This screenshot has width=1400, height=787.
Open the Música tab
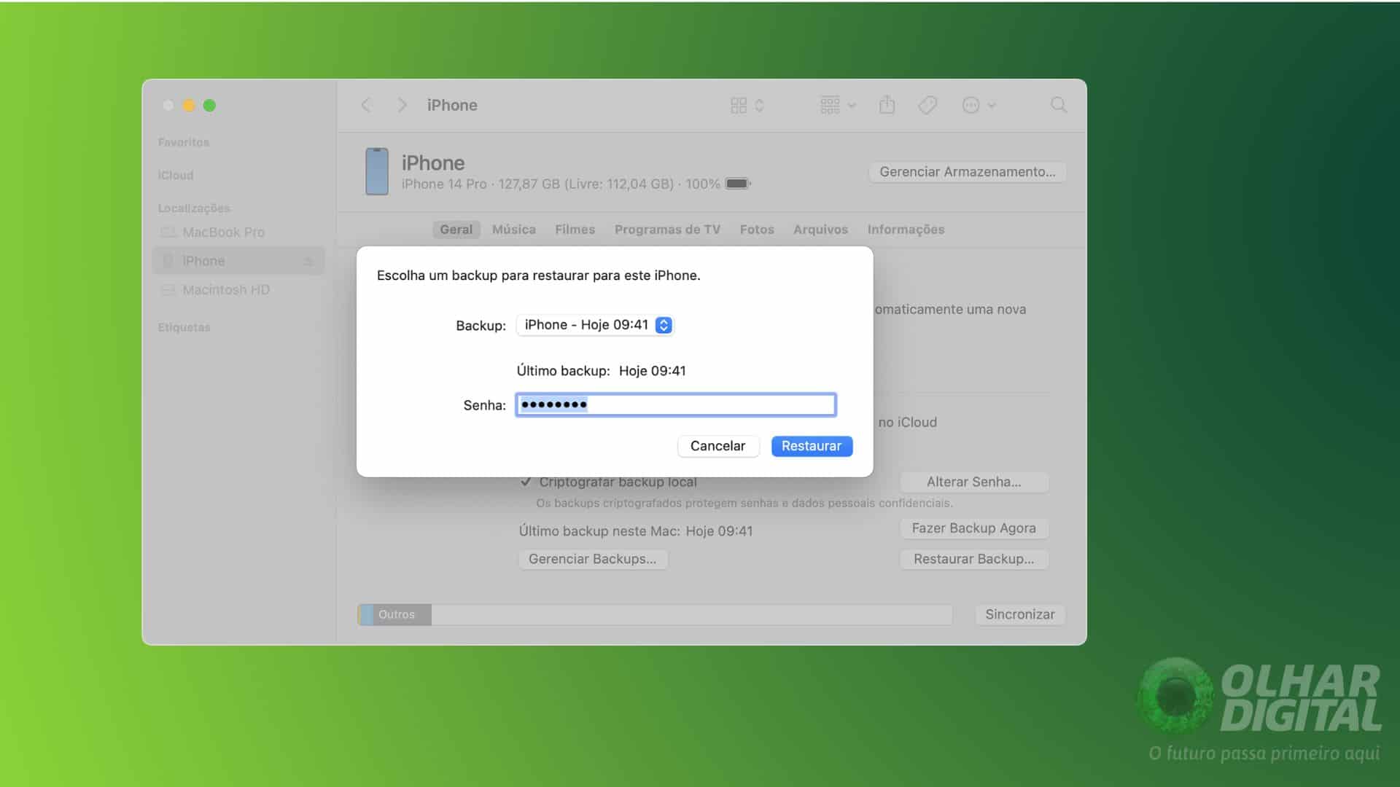(514, 230)
